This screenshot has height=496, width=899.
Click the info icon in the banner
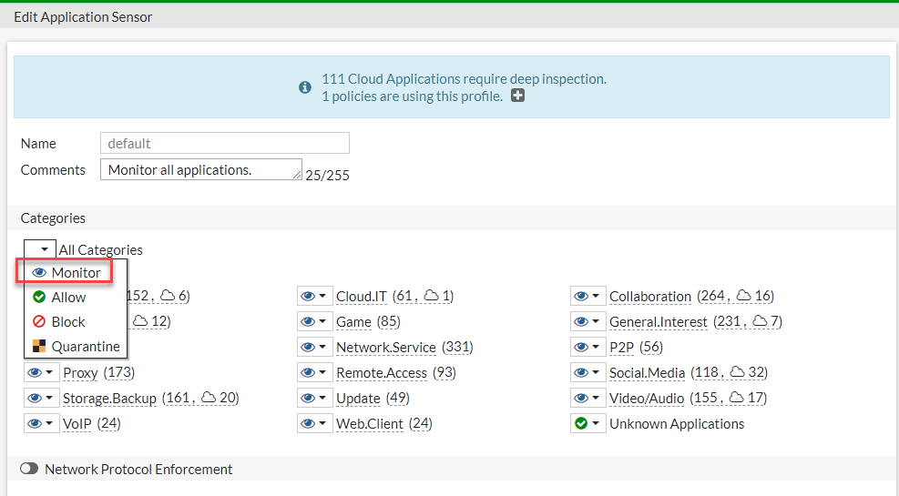click(x=305, y=87)
